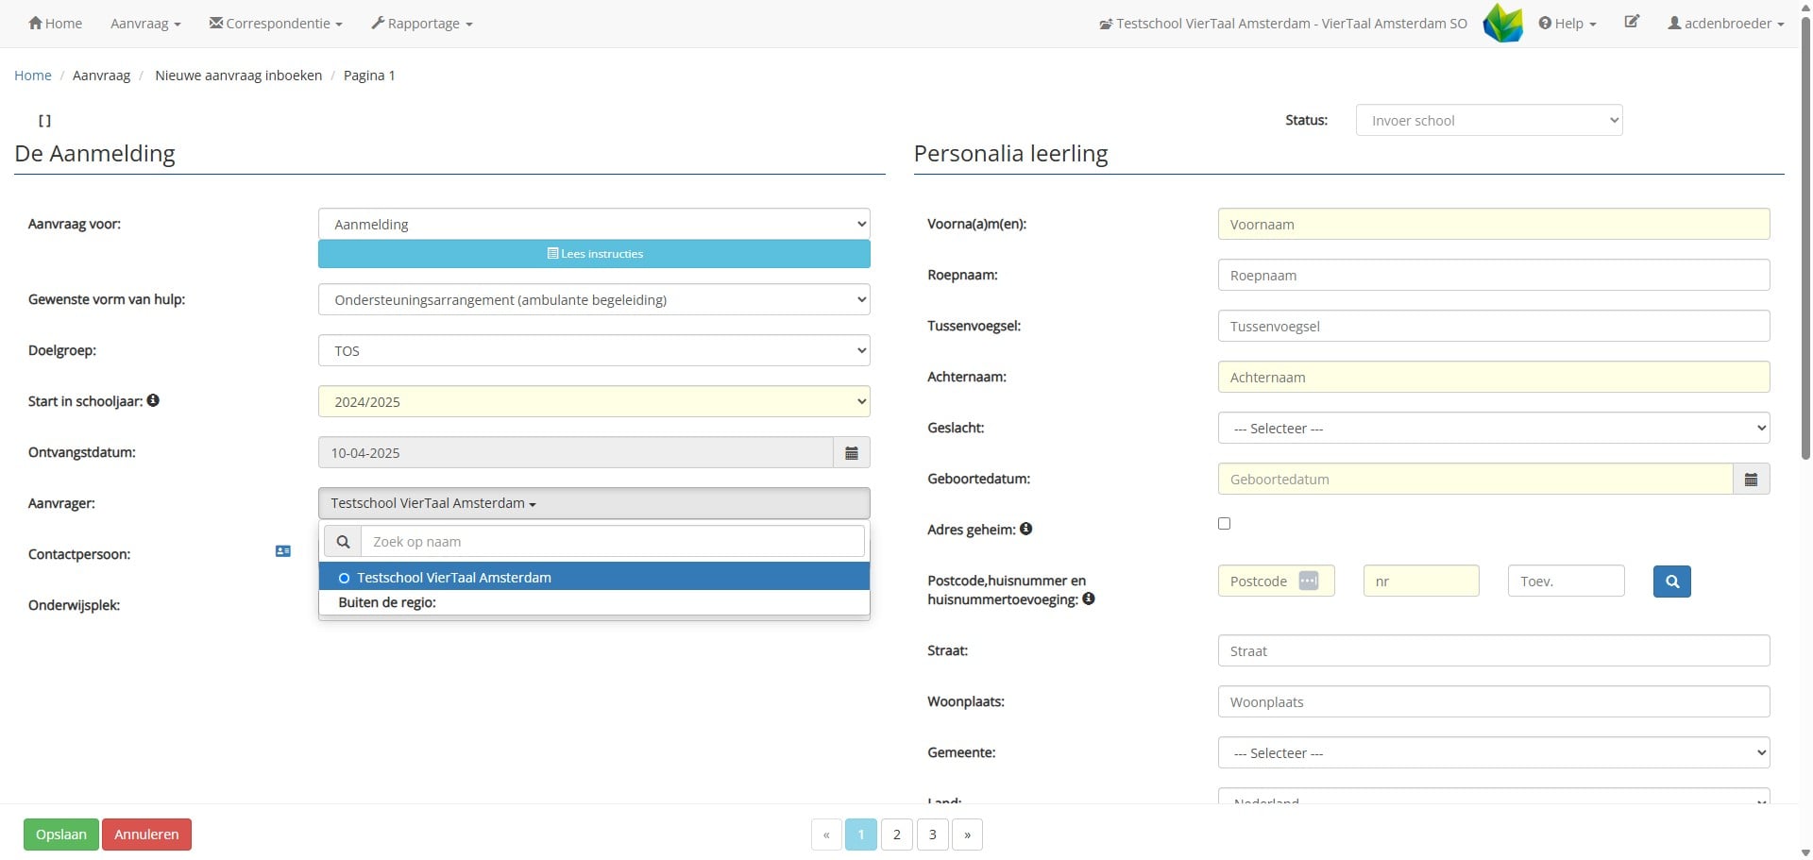Click magnifier icon in Aanvrager search box
Image resolution: width=1813 pixels, height=860 pixels.
pyautogui.click(x=343, y=542)
